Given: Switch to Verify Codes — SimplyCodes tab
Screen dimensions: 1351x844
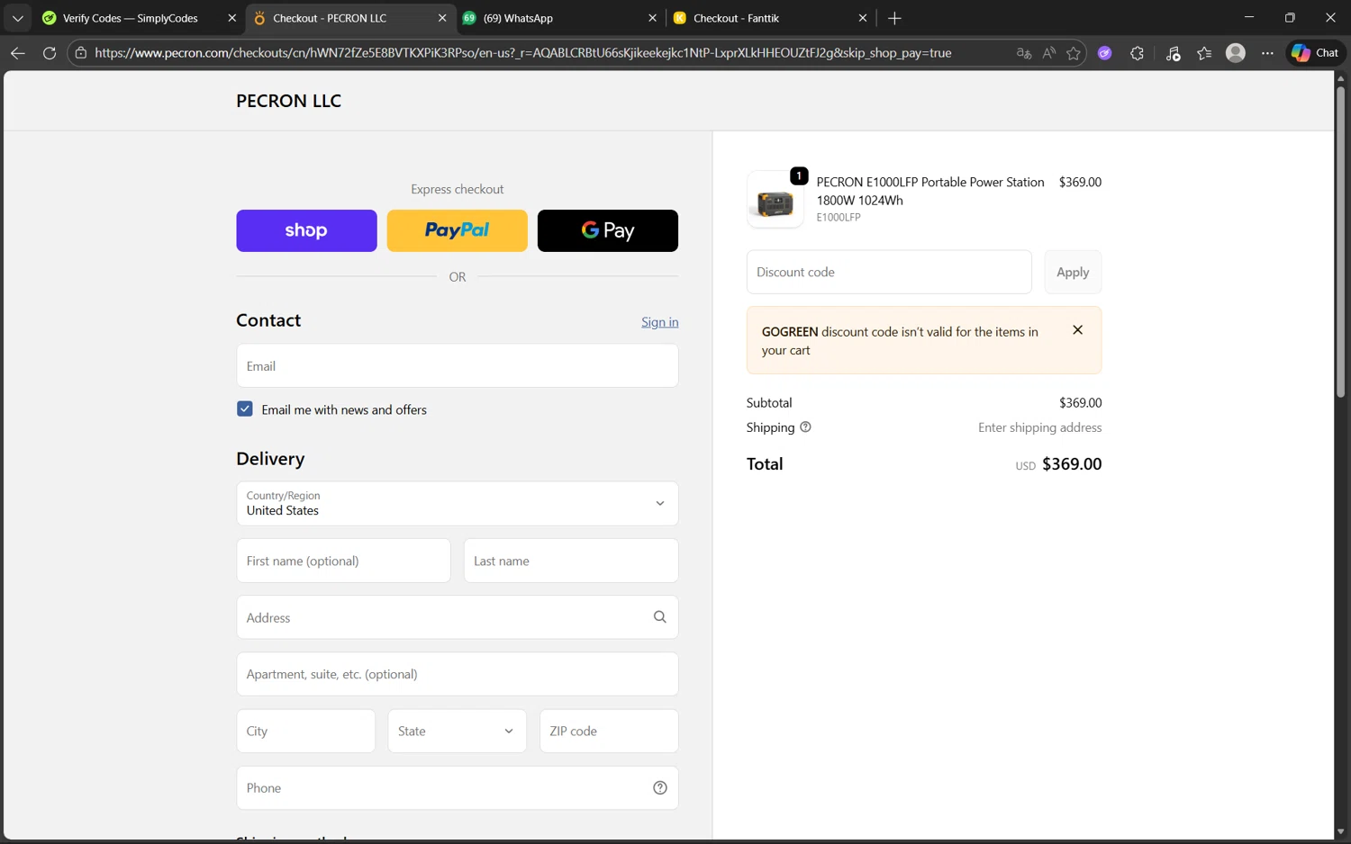Looking at the screenshot, I should [131, 18].
